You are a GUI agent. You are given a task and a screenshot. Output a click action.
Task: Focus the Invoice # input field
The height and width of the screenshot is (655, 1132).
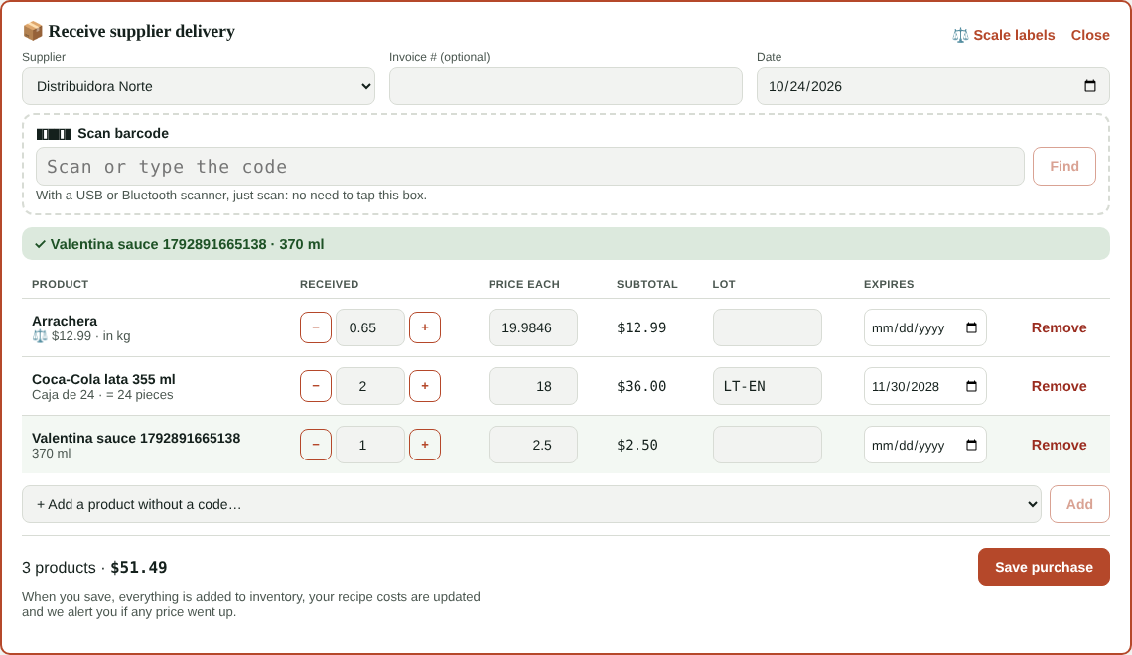click(566, 86)
